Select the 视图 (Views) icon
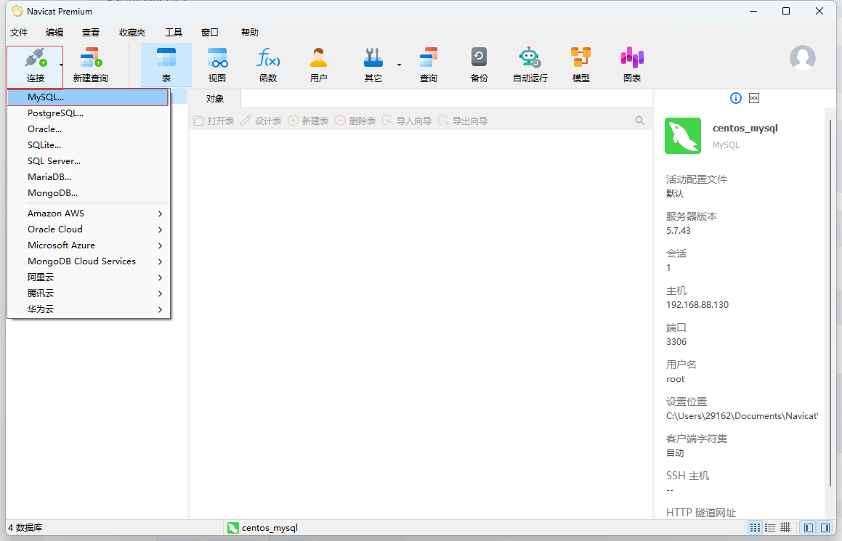 pos(216,64)
